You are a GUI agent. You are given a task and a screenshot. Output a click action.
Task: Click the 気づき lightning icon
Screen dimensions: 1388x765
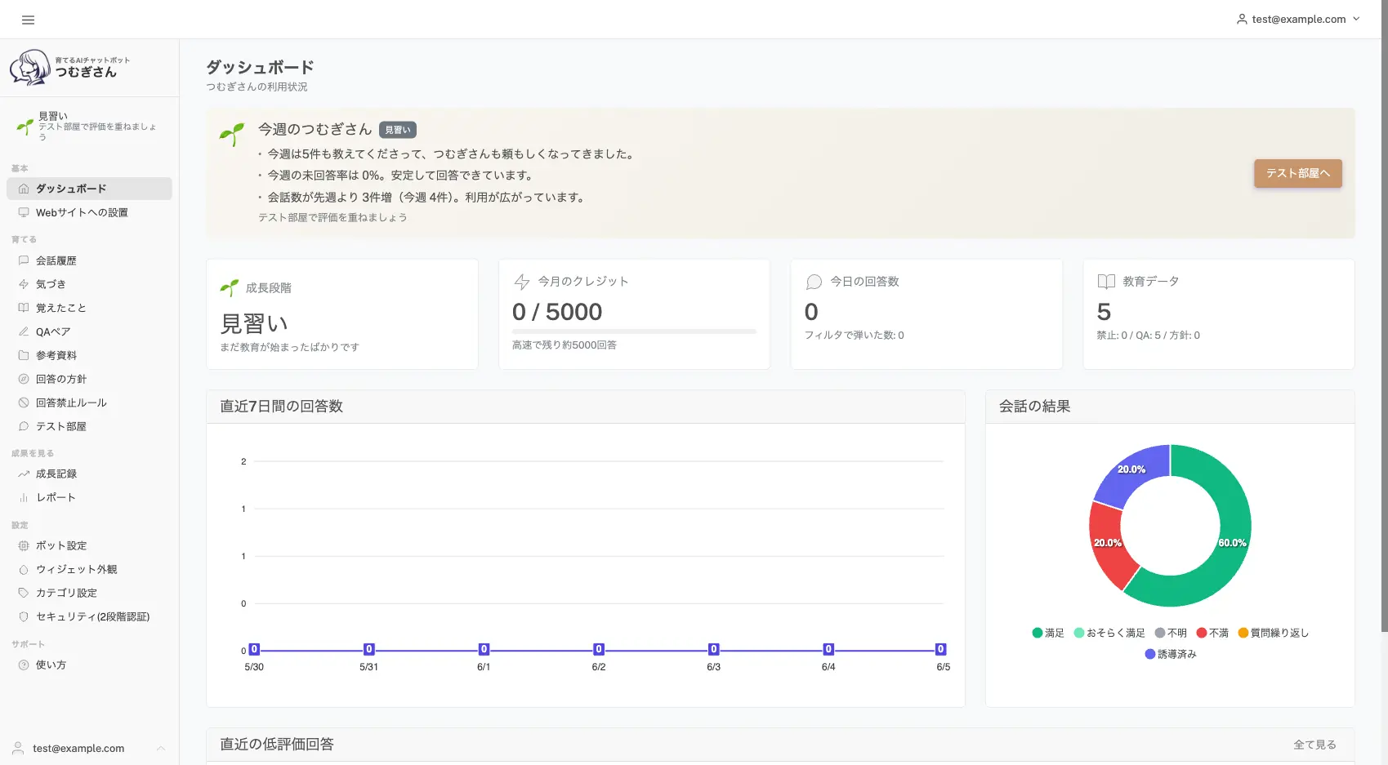pos(24,284)
